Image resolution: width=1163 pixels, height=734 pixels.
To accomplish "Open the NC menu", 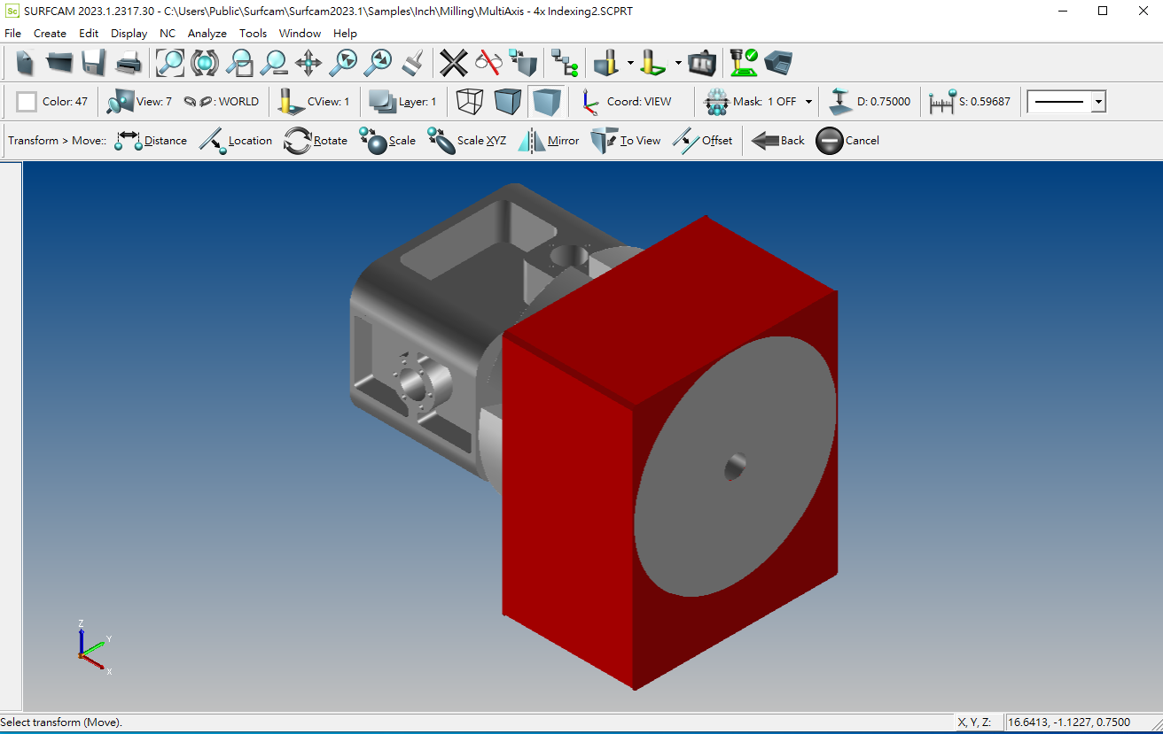I will point(168,34).
